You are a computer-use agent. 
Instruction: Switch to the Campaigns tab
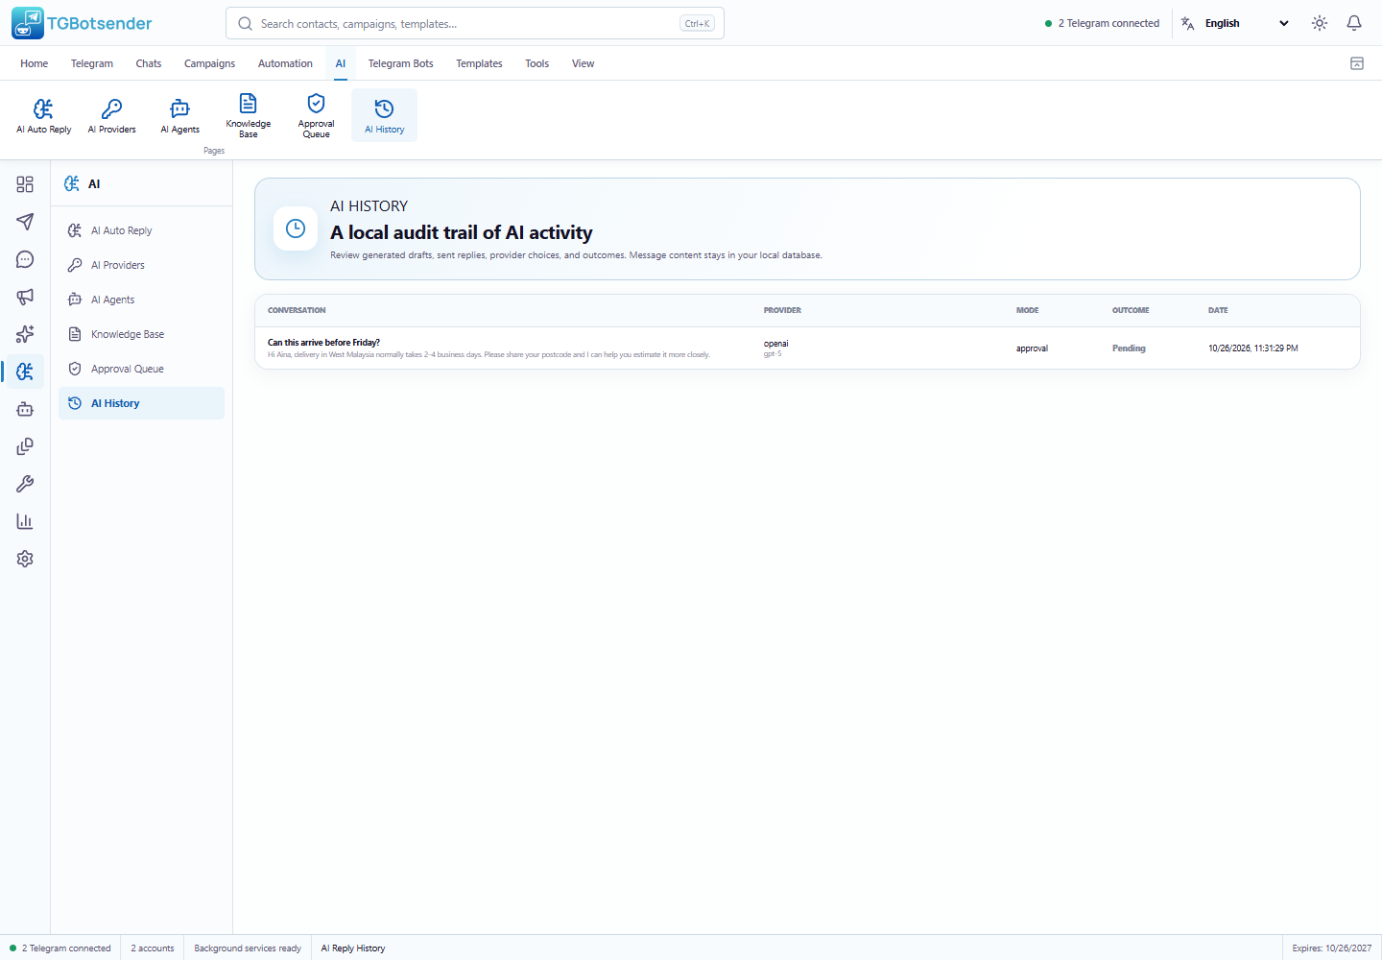[209, 63]
